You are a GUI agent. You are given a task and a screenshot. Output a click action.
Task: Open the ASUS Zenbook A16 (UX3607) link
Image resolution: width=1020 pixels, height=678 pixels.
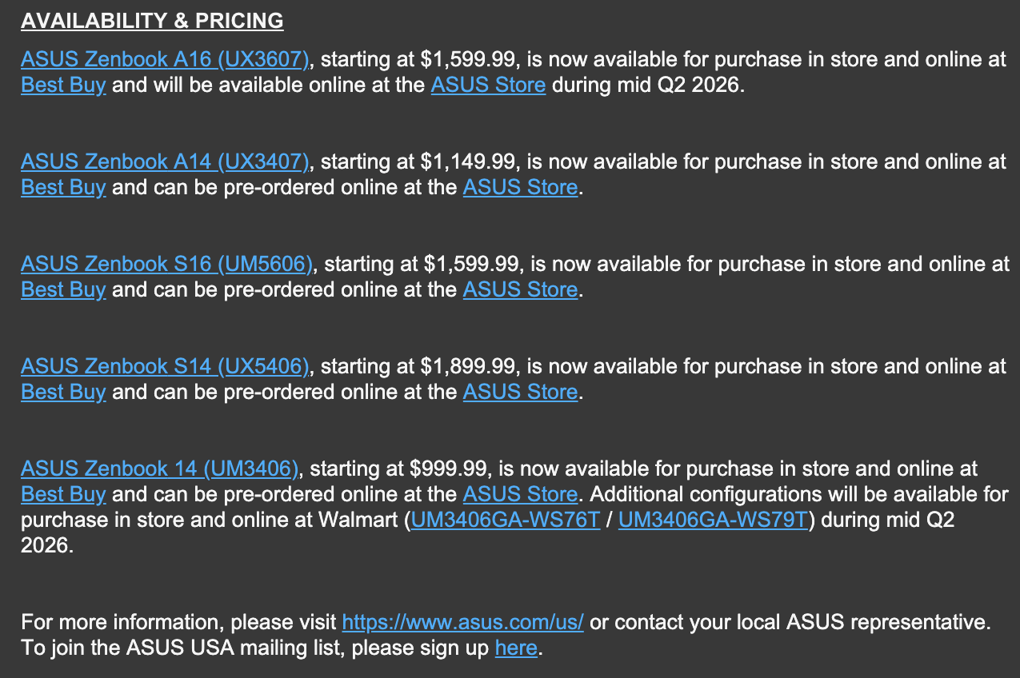(x=165, y=59)
